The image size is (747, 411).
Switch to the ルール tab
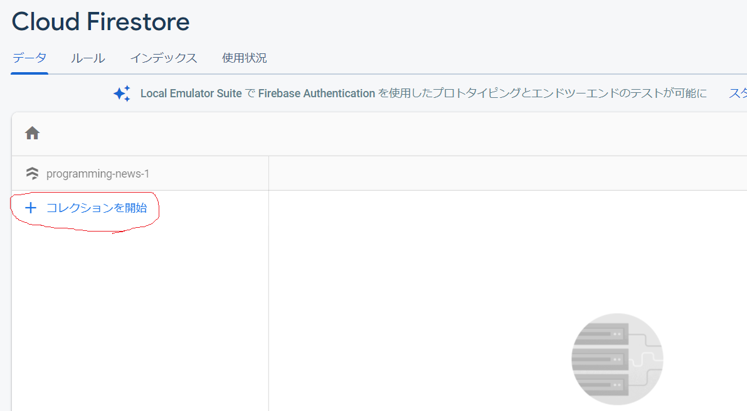click(88, 58)
